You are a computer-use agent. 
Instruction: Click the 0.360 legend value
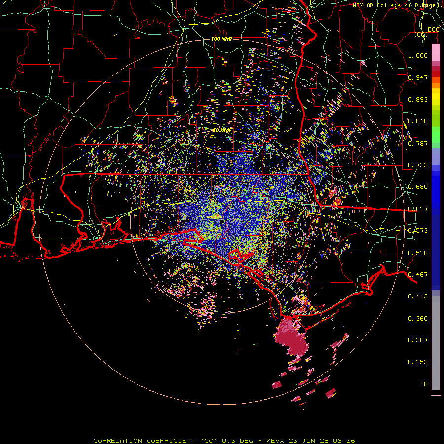(x=418, y=319)
